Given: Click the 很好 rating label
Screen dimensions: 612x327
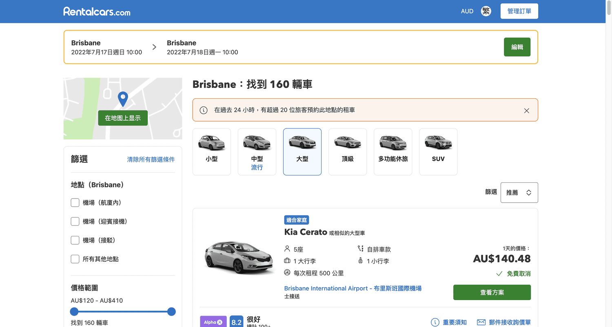Looking at the screenshot, I should point(253,319).
